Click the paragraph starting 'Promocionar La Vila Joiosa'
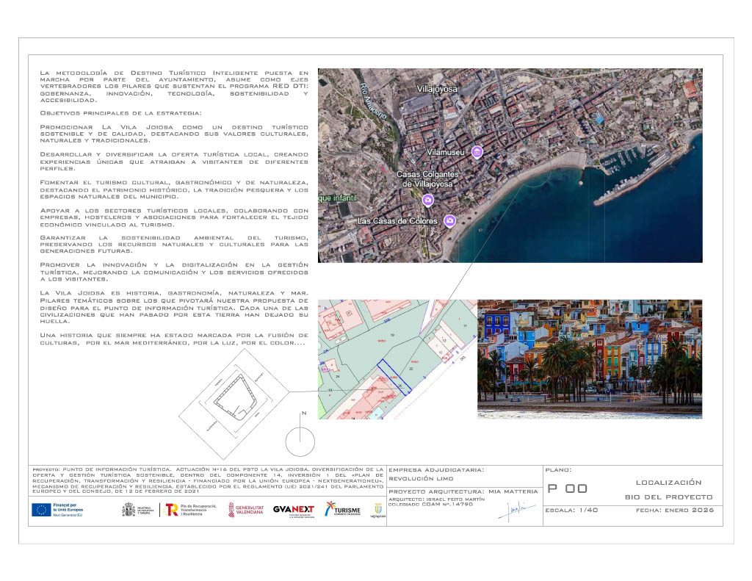The image size is (752, 581). (x=174, y=134)
